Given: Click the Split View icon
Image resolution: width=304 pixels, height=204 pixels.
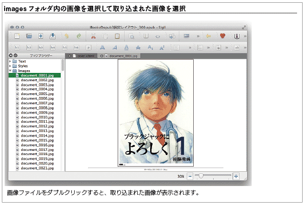Looking at the screenshot, I should (172, 36).
